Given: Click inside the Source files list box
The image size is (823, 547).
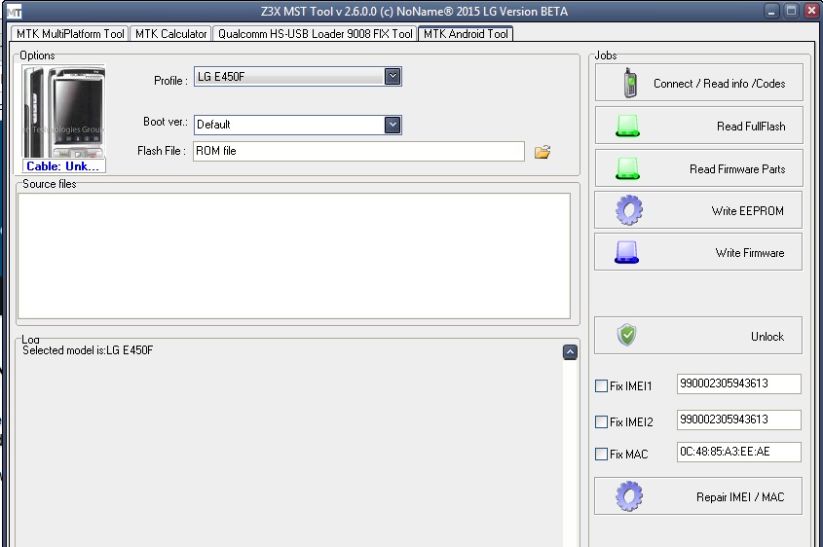Looking at the screenshot, I should [x=294, y=256].
